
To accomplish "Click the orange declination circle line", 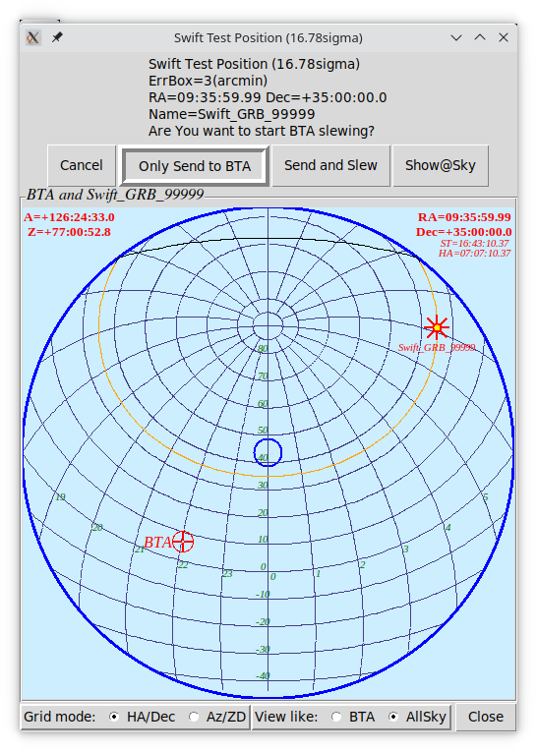I will point(268,476).
